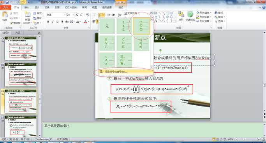Screen dimensions: 266x143
Task: Switch to the Design (设计) ribbon tab
Action: [x=37, y=7]
